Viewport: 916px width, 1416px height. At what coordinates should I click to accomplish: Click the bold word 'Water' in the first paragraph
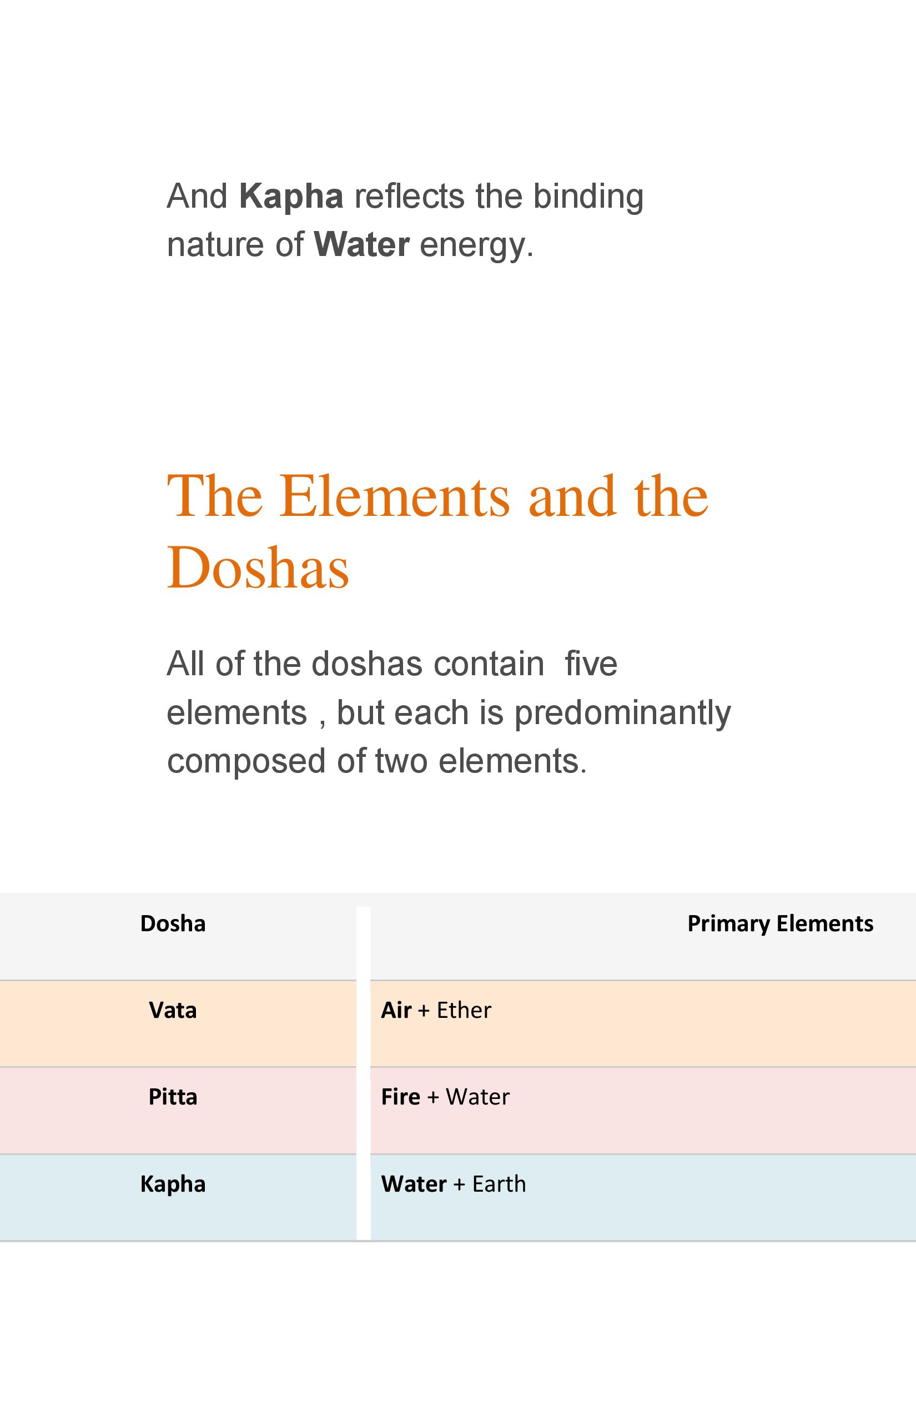pos(361,244)
